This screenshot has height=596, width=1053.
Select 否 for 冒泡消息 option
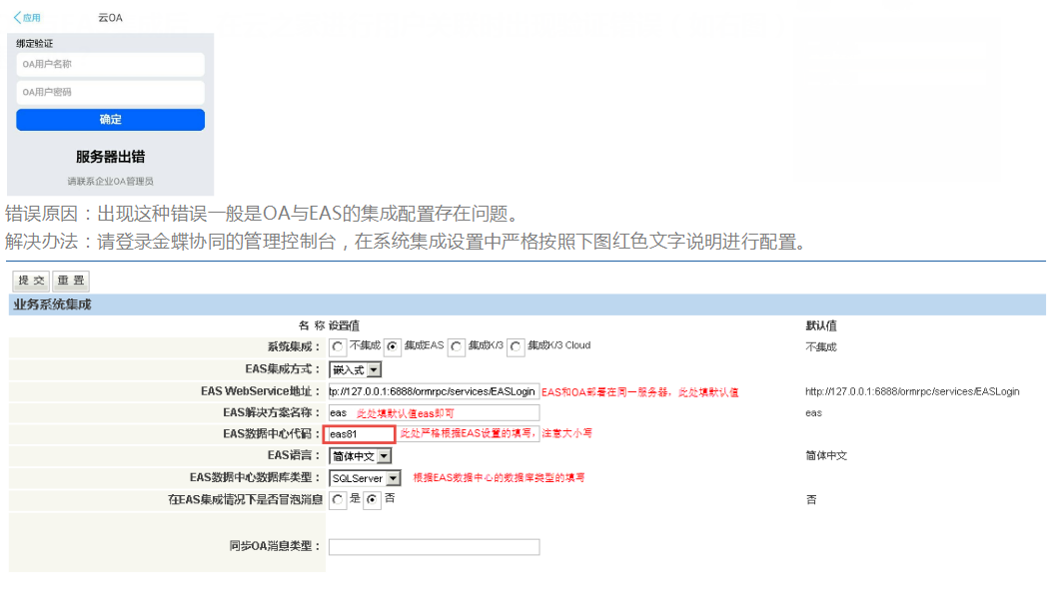coord(372,500)
